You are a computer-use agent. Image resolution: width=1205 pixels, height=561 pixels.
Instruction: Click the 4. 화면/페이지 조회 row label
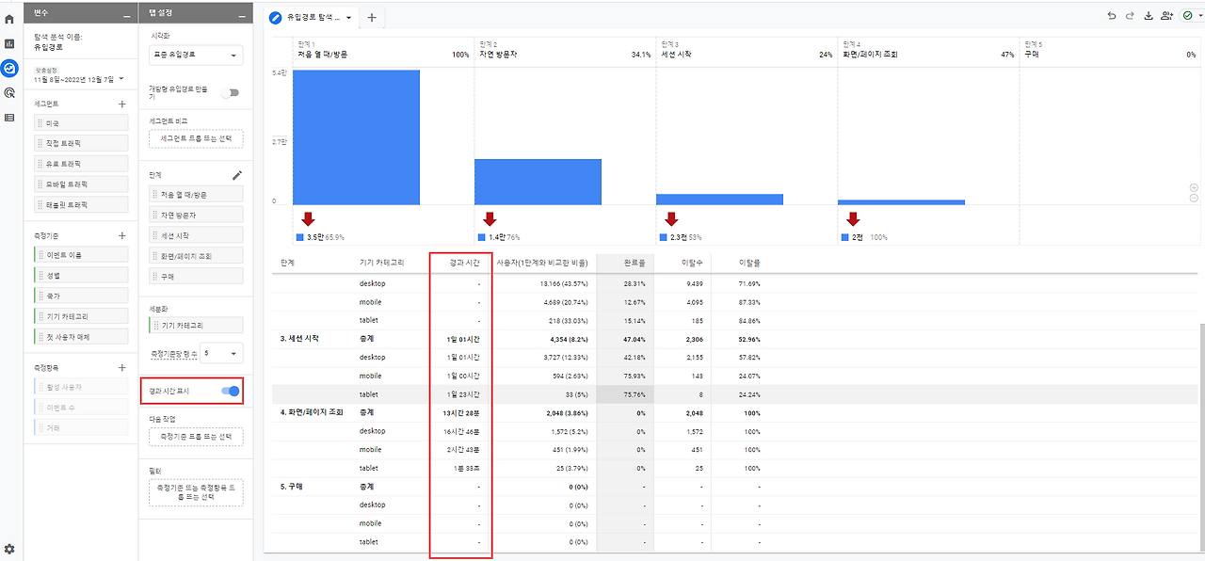[x=312, y=412]
